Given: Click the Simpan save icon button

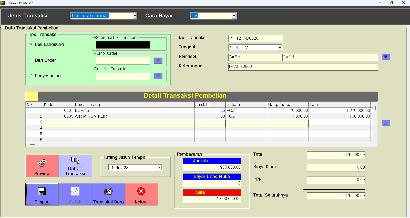Looking at the screenshot, I should point(42,194).
